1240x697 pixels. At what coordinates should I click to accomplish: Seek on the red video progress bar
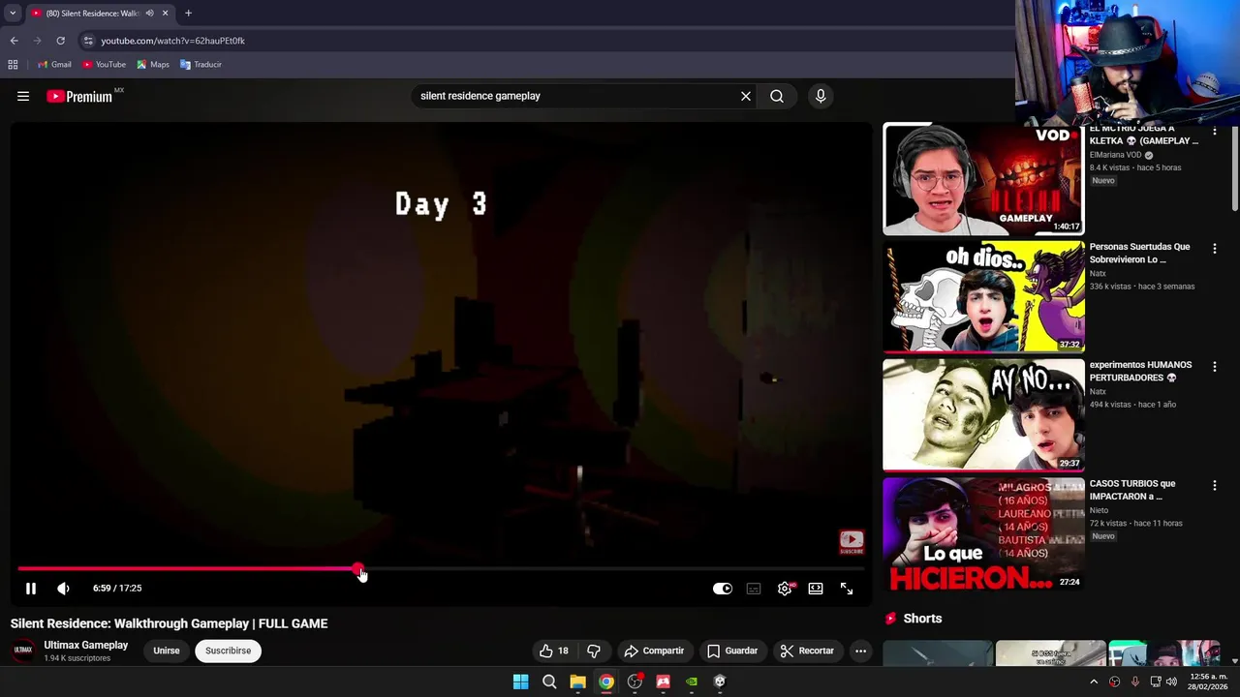pos(441,569)
